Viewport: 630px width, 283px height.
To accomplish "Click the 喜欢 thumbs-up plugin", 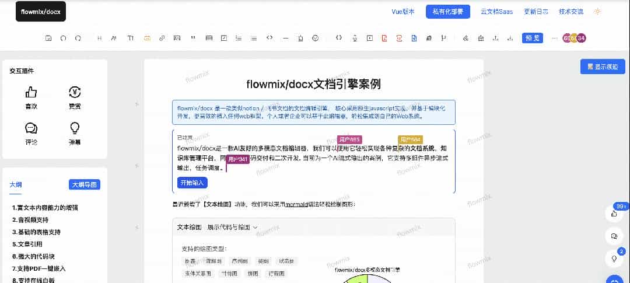I will [31, 97].
